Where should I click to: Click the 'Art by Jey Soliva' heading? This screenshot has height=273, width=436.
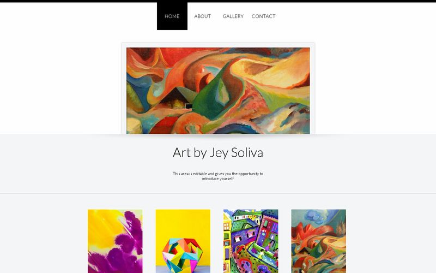pyautogui.click(x=218, y=152)
